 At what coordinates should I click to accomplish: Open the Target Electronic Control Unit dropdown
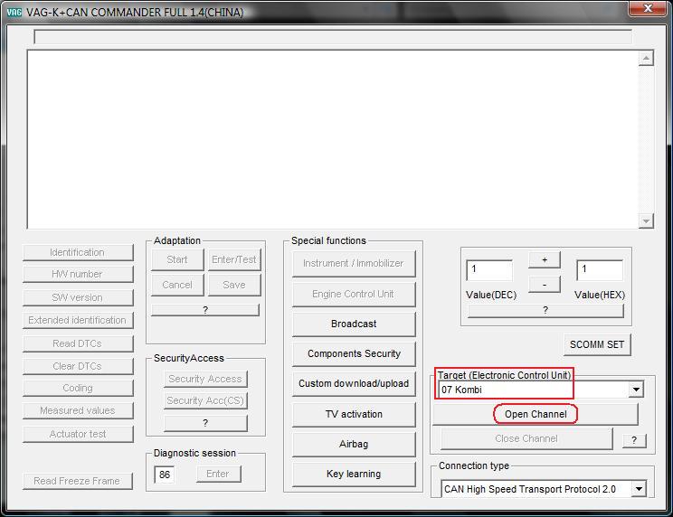pyautogui.click(x=636, y=390)
